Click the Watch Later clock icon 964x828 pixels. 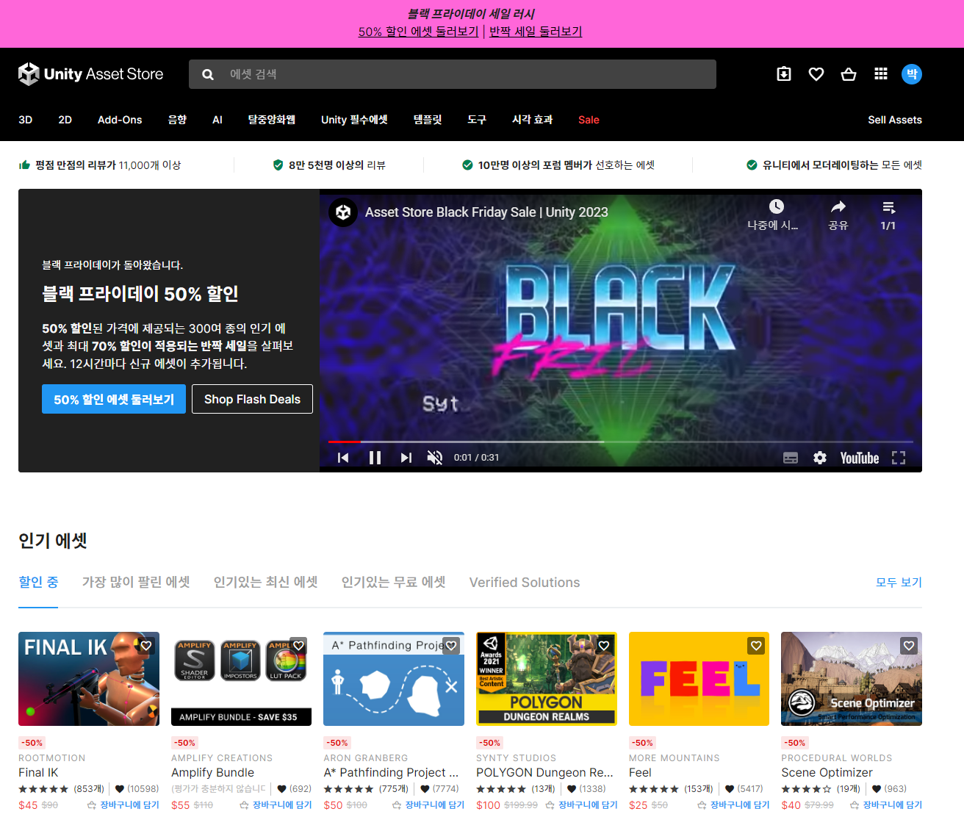[x=776, y=206]
